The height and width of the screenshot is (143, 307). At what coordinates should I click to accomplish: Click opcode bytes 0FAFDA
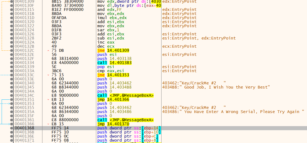59,18
